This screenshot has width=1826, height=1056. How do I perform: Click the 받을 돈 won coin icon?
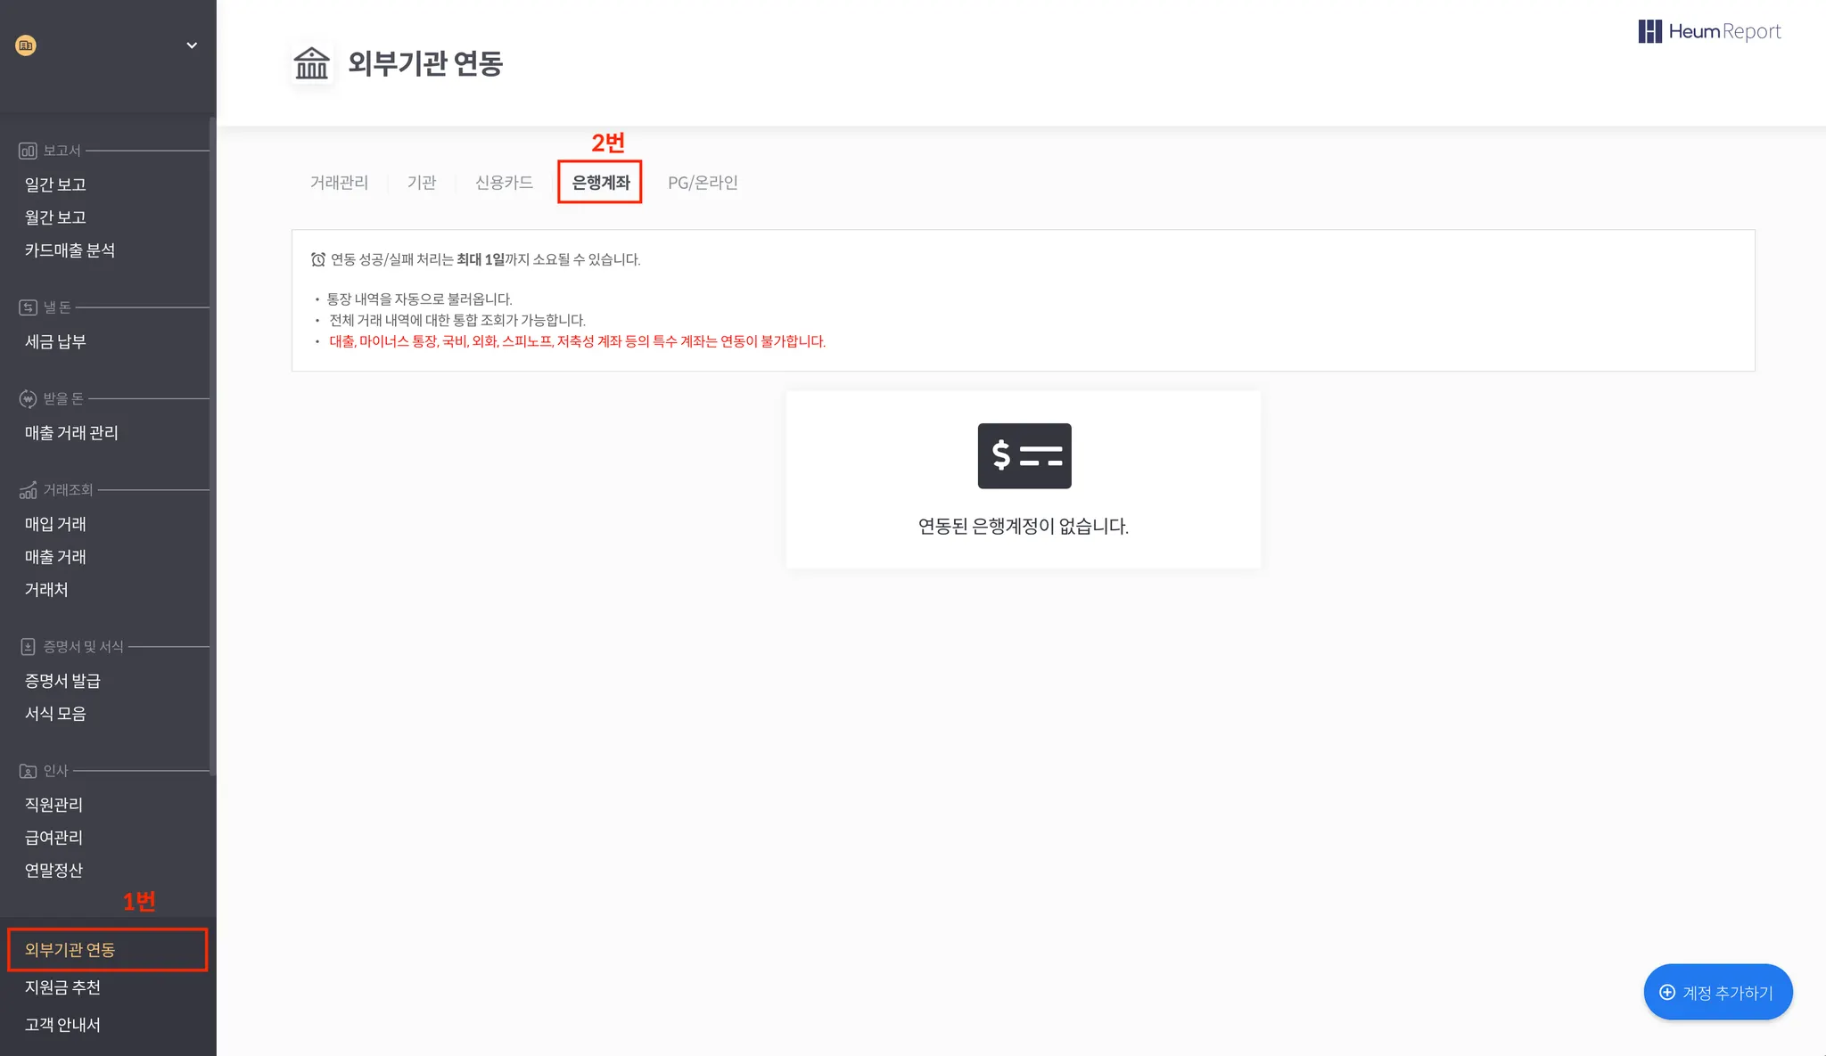28,398
